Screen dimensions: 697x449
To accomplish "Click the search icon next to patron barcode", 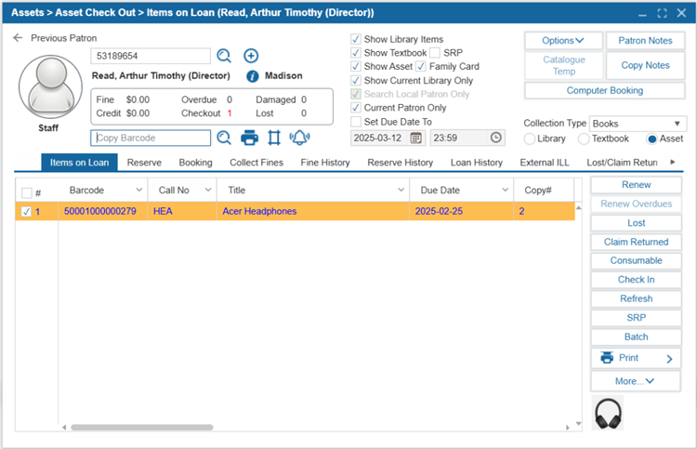I will tap(224, 57).
